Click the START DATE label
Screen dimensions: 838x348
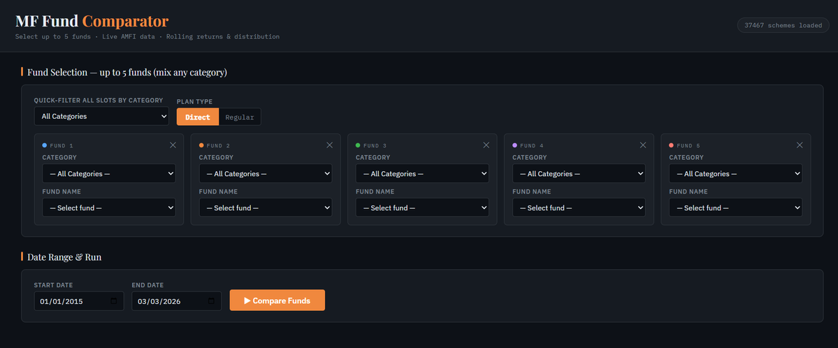(x=53, y=285)
